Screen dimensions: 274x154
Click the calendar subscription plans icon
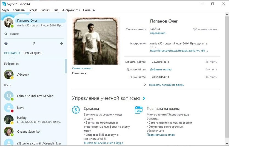tap(139, 110)
